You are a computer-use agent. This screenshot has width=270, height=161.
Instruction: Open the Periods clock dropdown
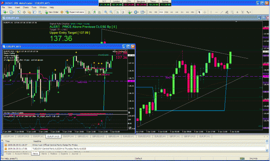tap(137, 12)
